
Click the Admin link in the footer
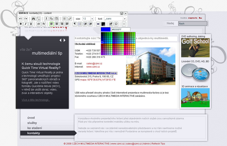pyautogui.click(x=146, y=144)
